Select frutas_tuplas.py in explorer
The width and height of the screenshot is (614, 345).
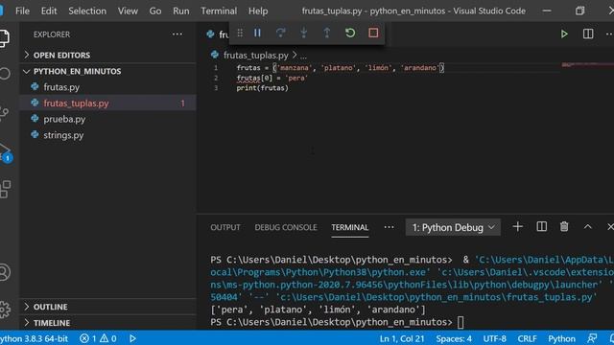click(107, 103)
